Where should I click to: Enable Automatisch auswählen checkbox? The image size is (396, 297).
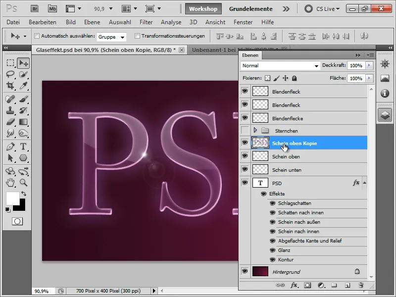pos(37,36)
